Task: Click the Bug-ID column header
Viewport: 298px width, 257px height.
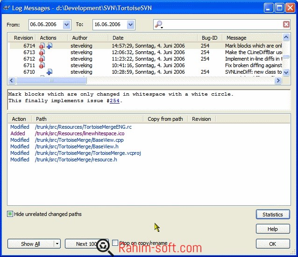Action: coord(210,38)
